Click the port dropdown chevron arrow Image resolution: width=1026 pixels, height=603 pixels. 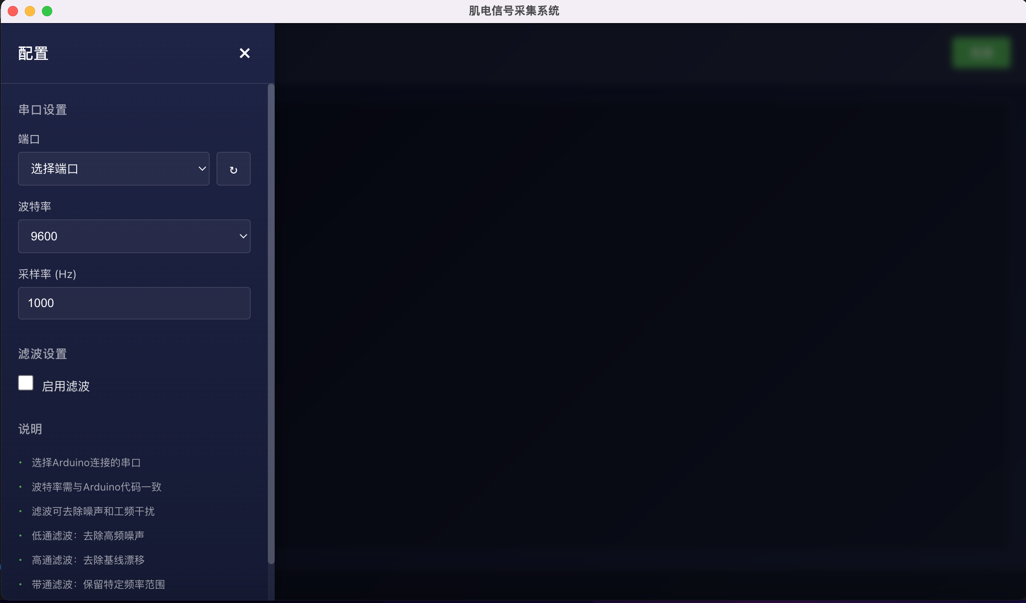(x=202, y=169)
